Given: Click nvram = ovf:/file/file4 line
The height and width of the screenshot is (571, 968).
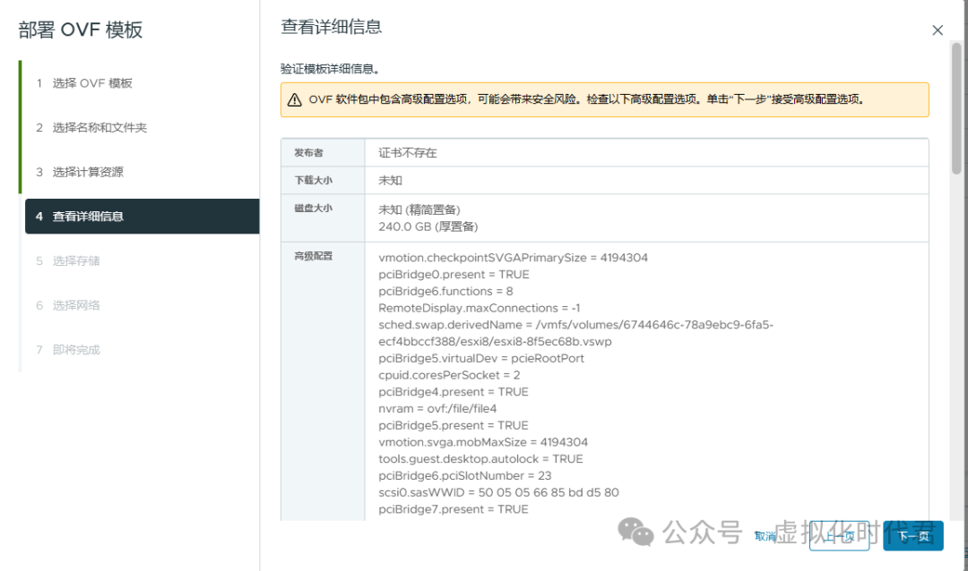Looking at the screenshot, I should pyautogui.click(x=437, y=408).
